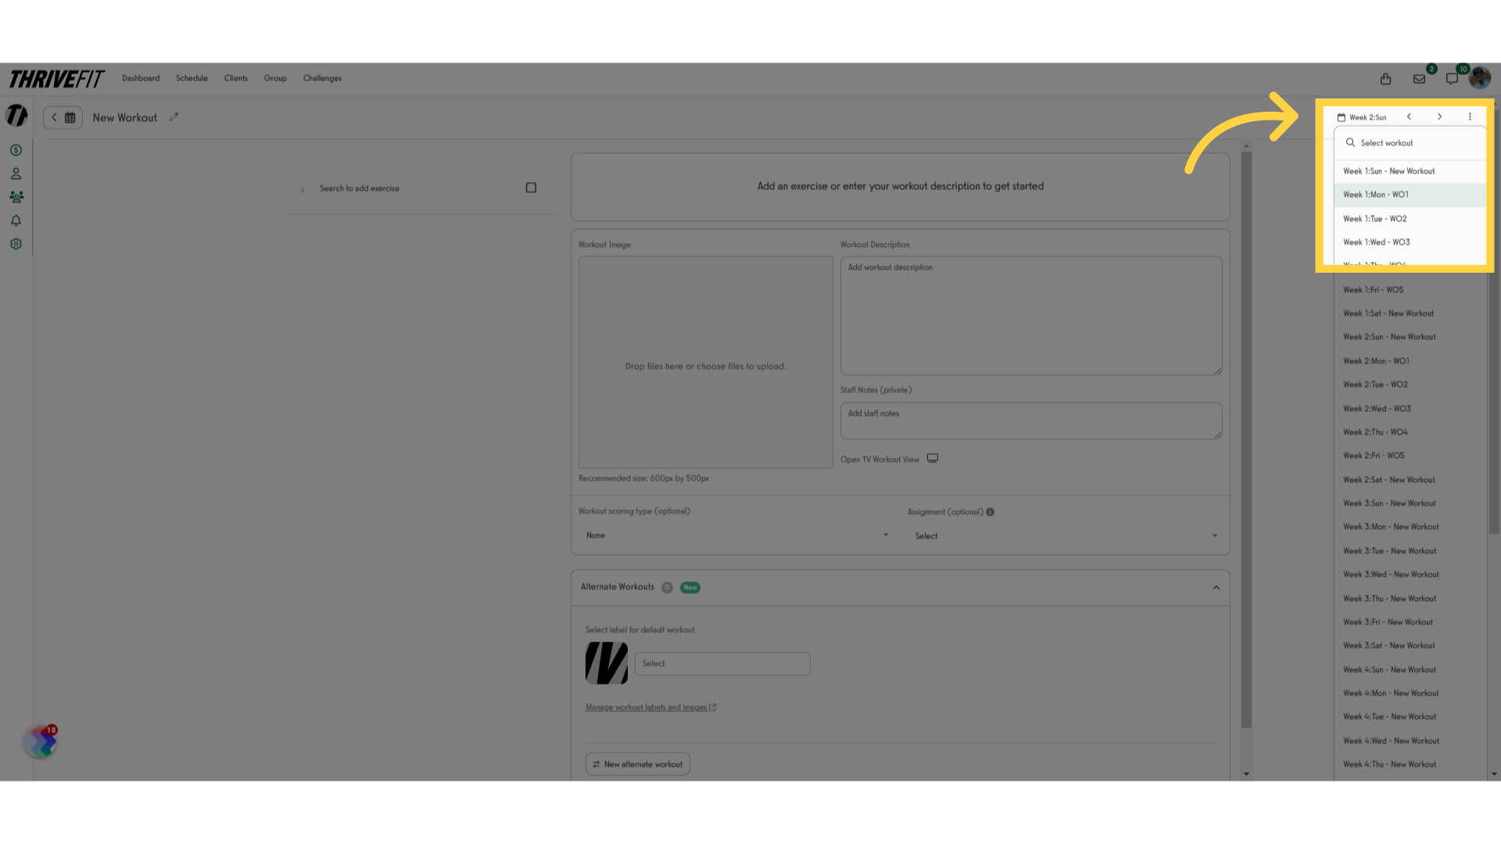The width and height of the screenshot is (1501, 844).
Task: Click the TV workout view icon
Action: (x=933, y=460)
